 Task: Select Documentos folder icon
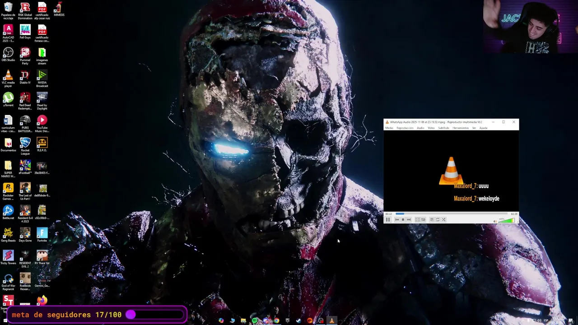[8, 145]
